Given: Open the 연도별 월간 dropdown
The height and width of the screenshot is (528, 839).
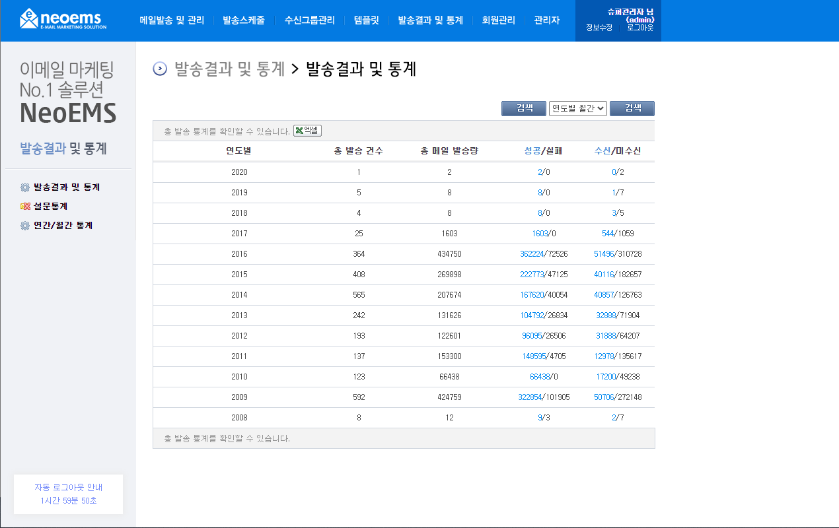Looking at the screenshot, I should click(578, 109).
